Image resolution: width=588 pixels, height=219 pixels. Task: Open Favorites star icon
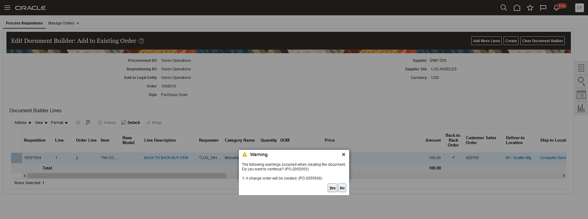coord(530,8)
